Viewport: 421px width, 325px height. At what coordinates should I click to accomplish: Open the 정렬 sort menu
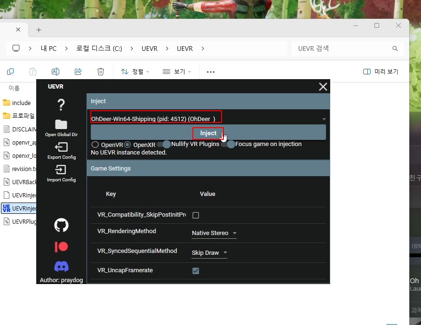(135, 72)
